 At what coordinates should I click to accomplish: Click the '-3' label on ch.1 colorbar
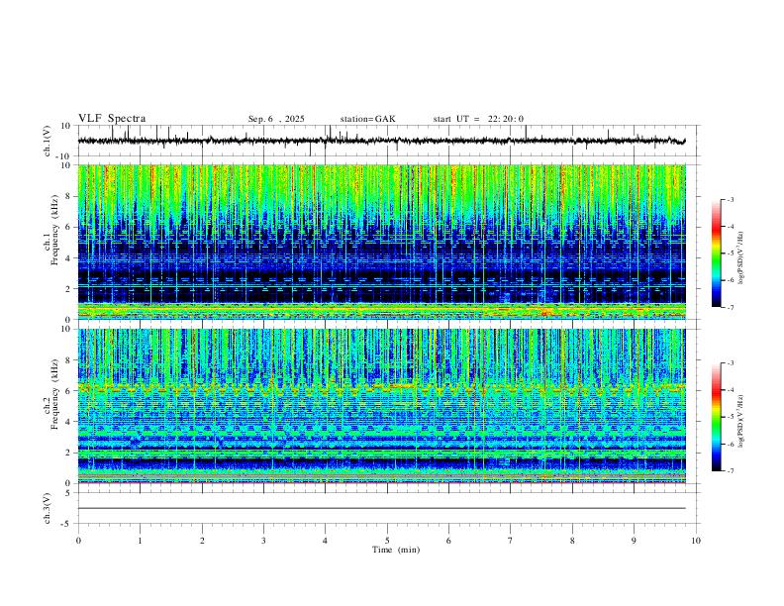point(731,199)
